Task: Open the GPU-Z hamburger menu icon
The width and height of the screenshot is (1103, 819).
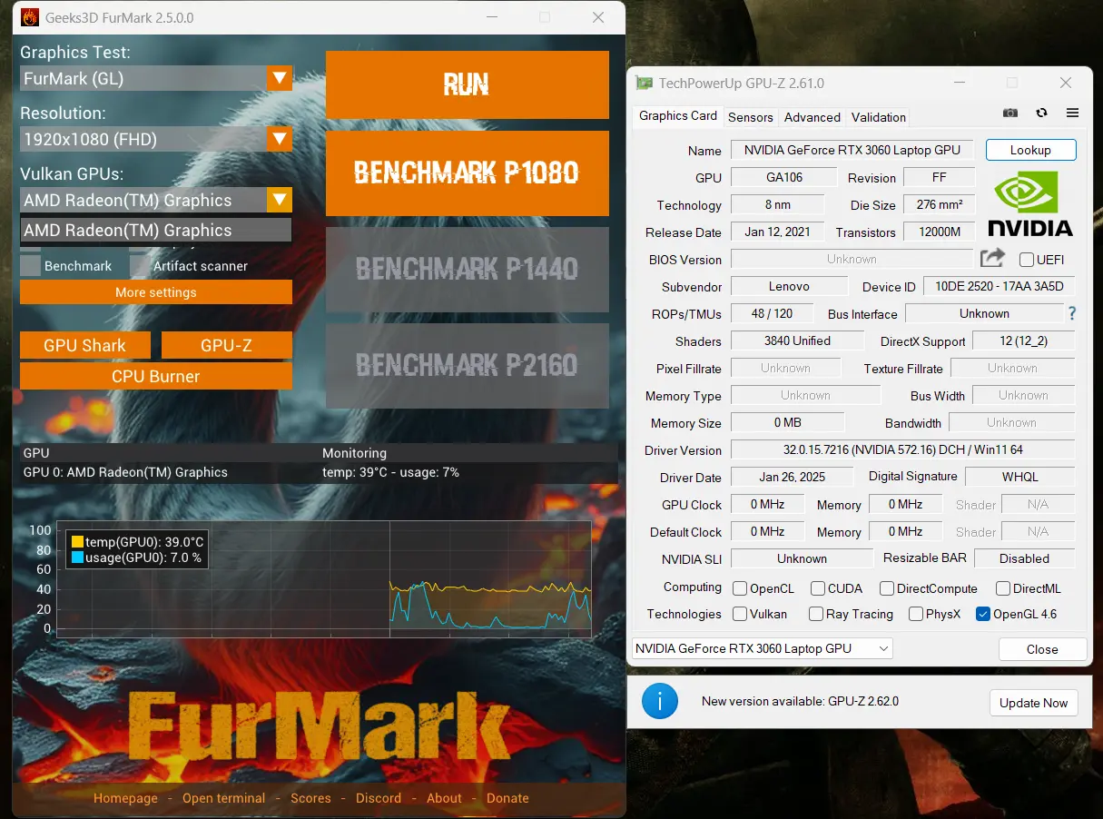Action: pyautogui.click(x=1072, y=113)
